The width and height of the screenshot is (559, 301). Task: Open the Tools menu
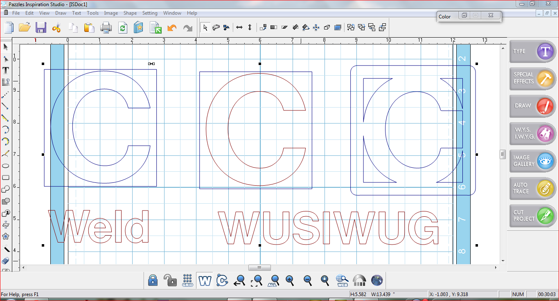click(x=92, y=13)
